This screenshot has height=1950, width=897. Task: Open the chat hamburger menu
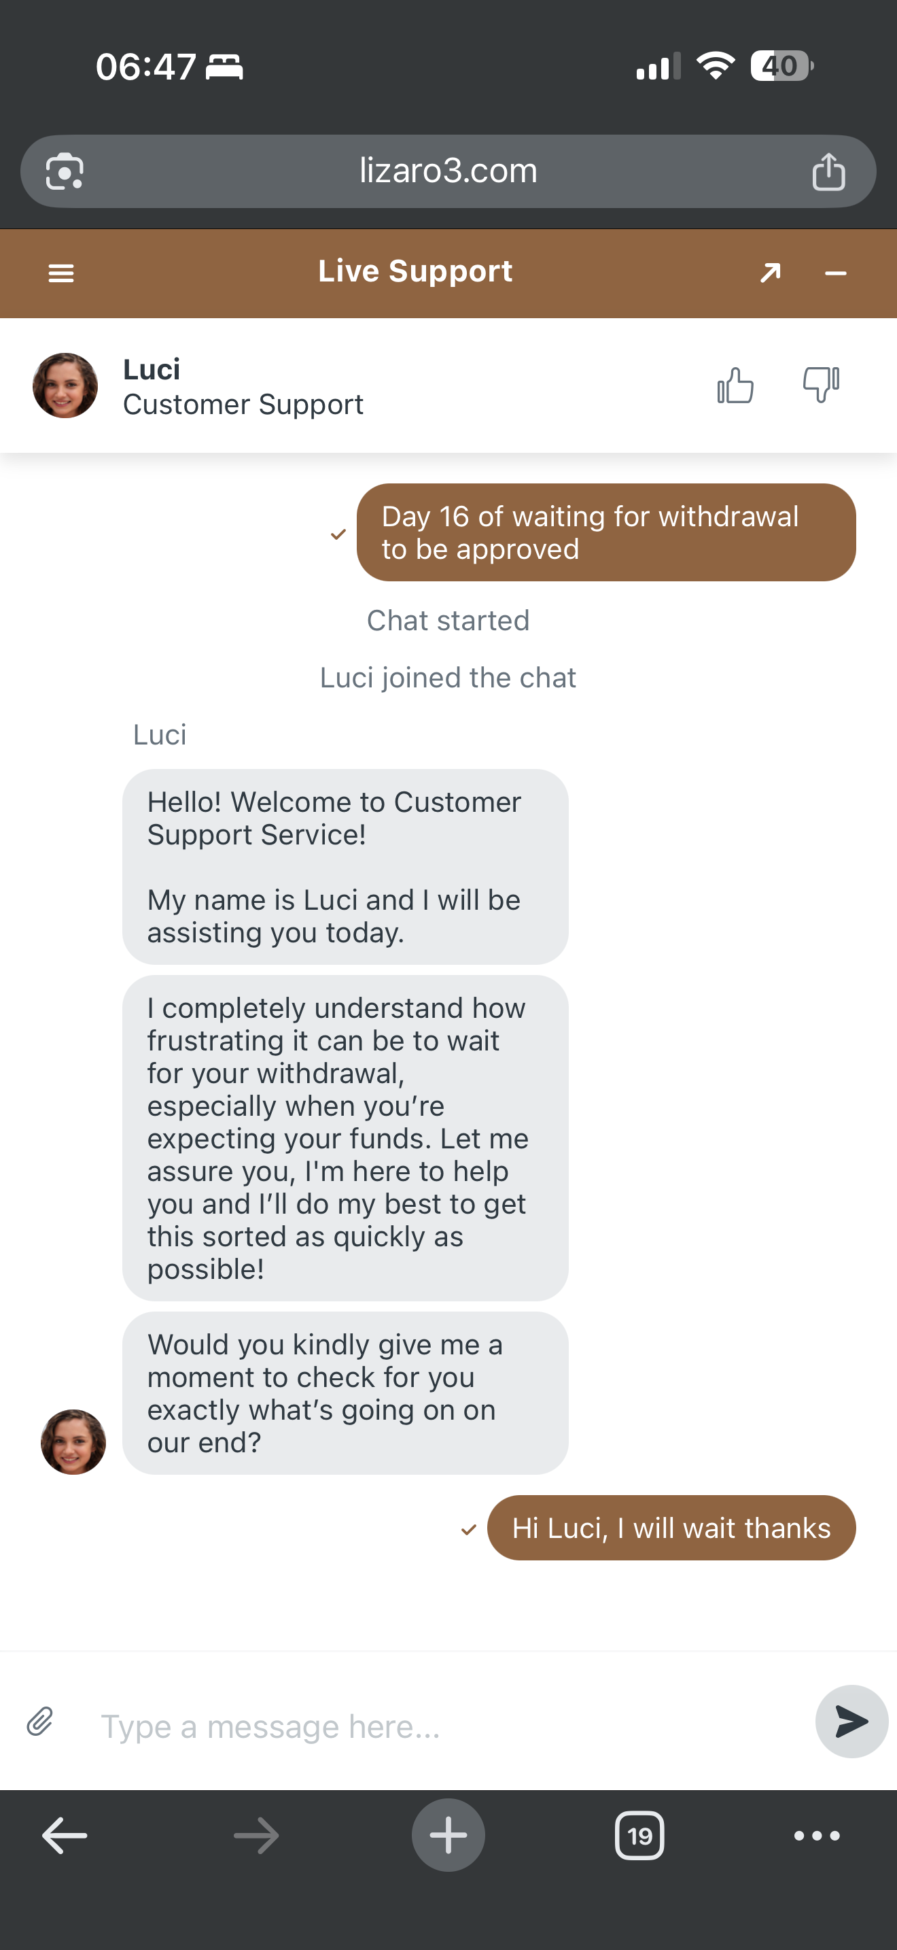61,273
